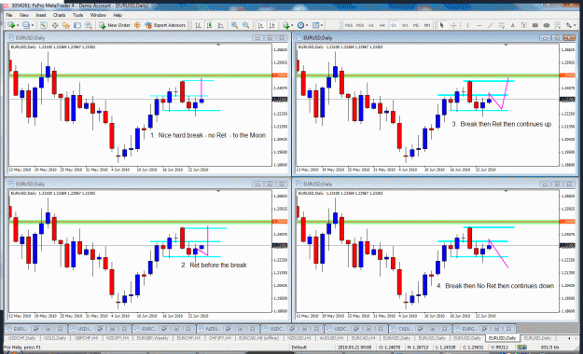Select 'Break then No Ret then continues down' label
The image size is (583, 354).
point(495,286)
